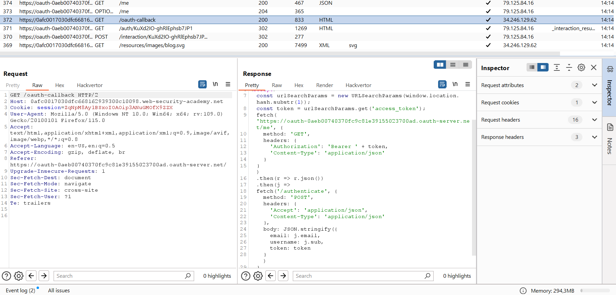The width and height of the screenshot is (616, 295).
Task: Select history row 371 /auth/KuXd2IO
Action: 308,28
